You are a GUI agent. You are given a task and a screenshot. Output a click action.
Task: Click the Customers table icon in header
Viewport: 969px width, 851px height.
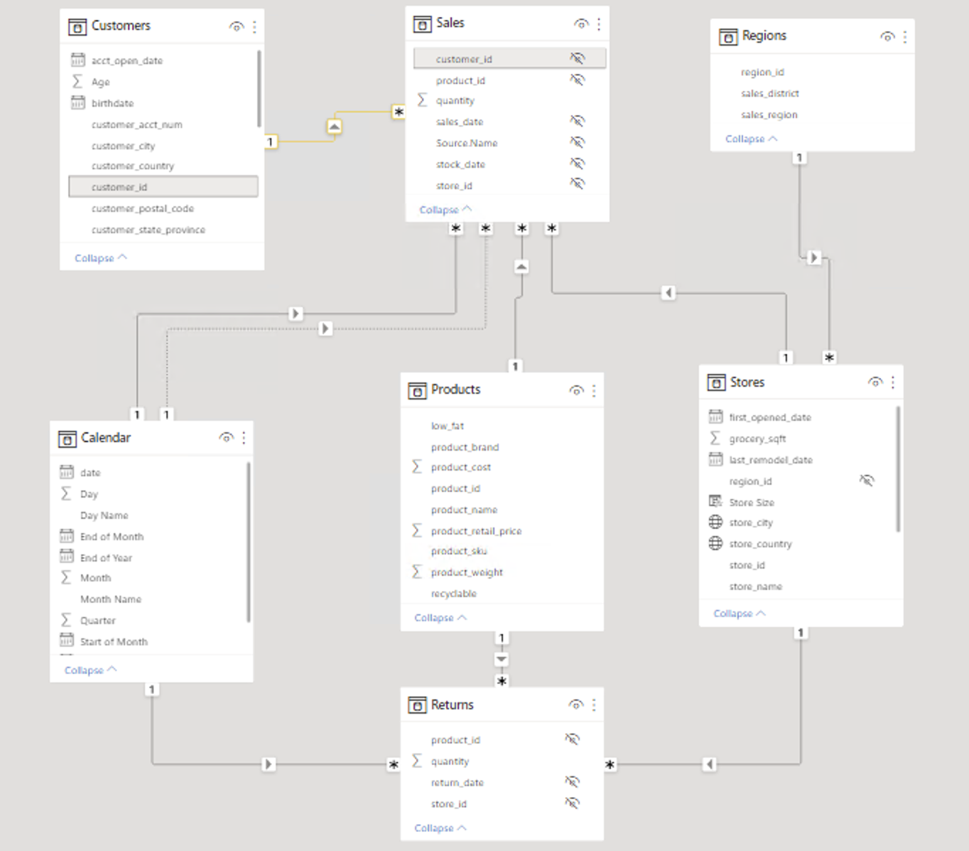[77, 27]
